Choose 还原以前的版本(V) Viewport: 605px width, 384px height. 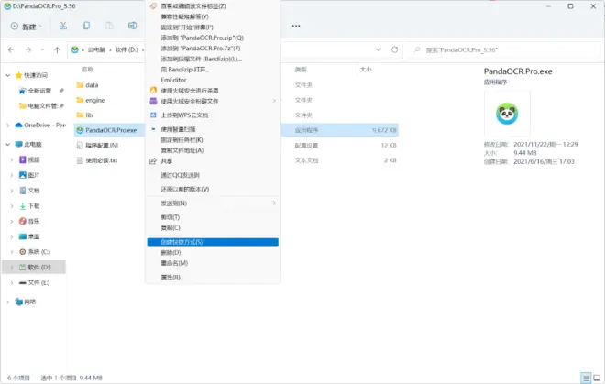[213, 189]
